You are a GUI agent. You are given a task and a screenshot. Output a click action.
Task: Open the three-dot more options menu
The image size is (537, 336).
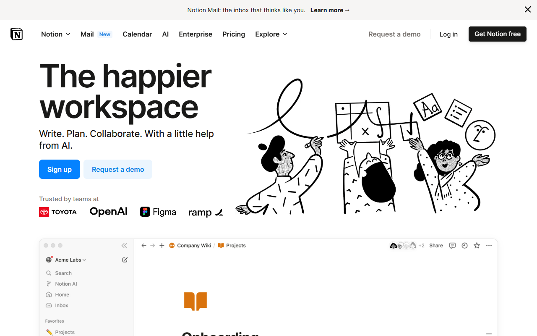[x=489, y=246]
